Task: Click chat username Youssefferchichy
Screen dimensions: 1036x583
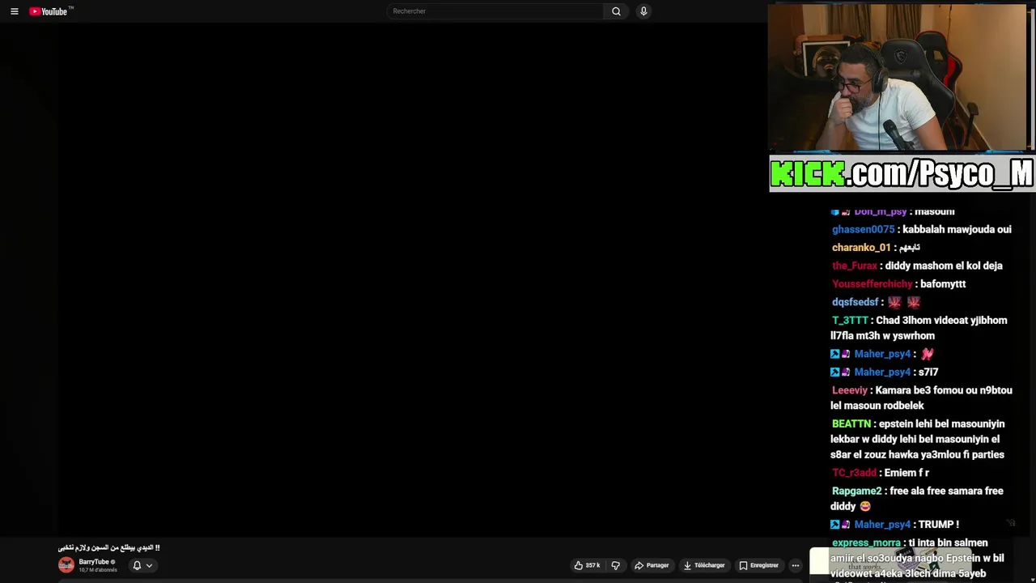Action: click(872, 284)
